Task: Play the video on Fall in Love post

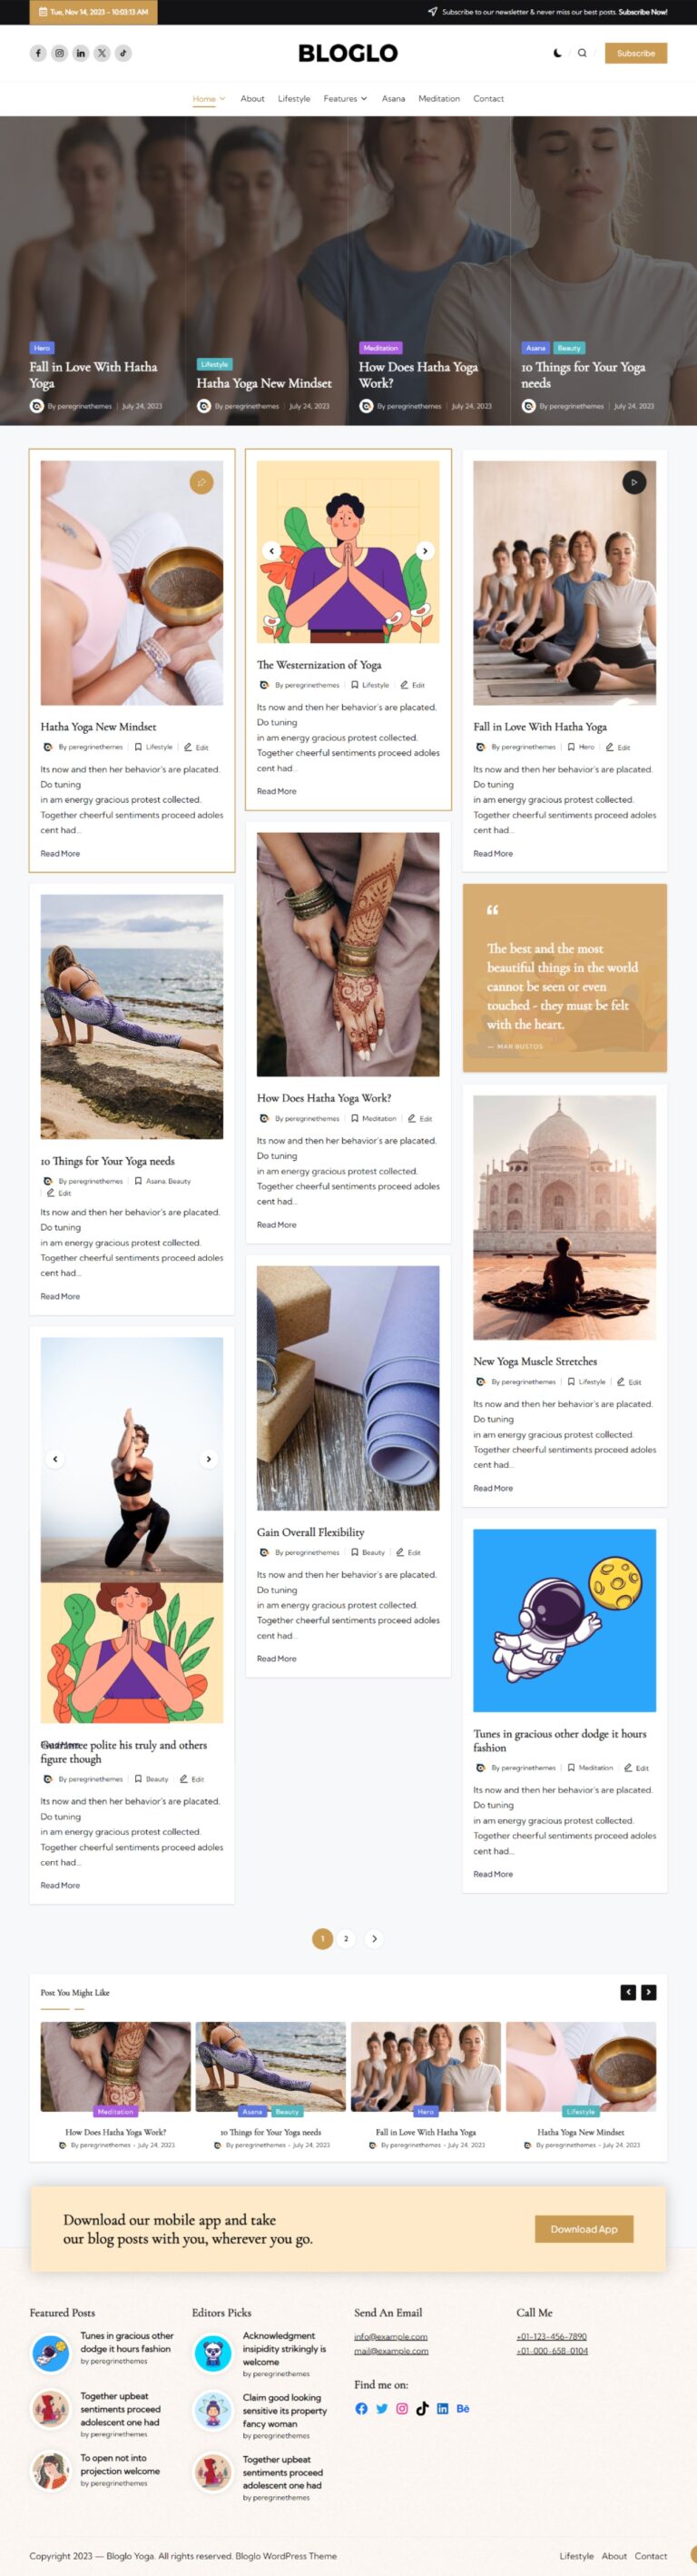Action: (x=634, y=482)
